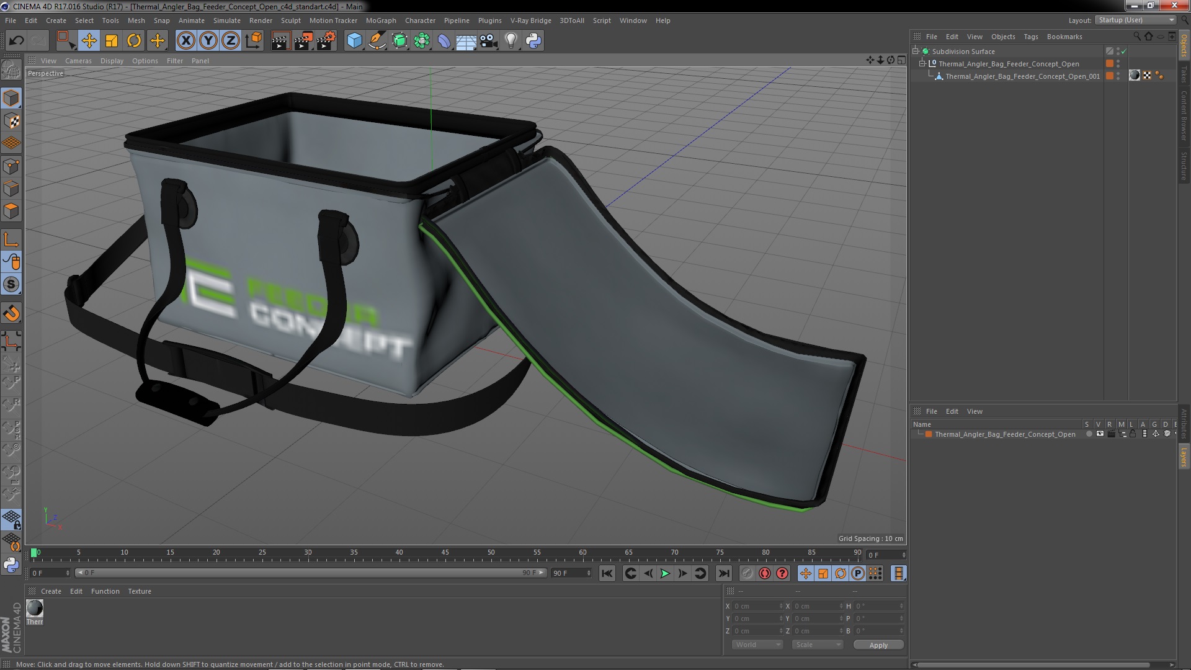Toggle visibility dots for Subdivision Surface
Viewport: 1191px width, 670px height.
click(x=1118, y=51)
